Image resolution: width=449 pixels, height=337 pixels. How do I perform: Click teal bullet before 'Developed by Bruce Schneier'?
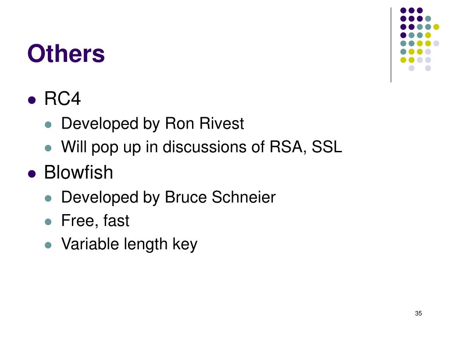point(48,198)
